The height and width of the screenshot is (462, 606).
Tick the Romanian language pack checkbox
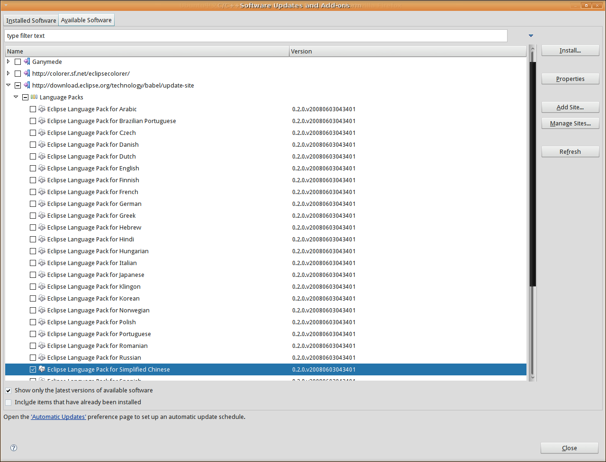(33, 346)
